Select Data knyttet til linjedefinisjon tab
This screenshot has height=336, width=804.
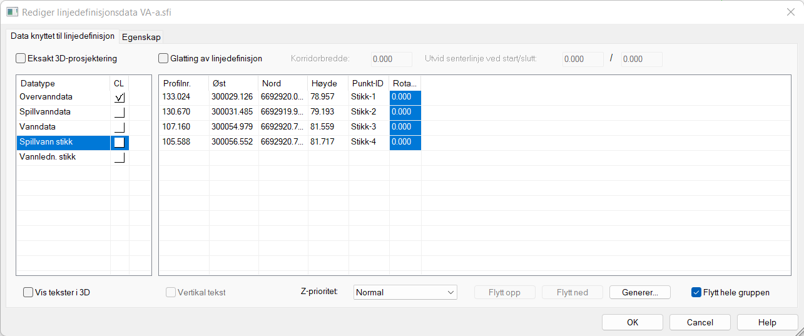point(63,36)
